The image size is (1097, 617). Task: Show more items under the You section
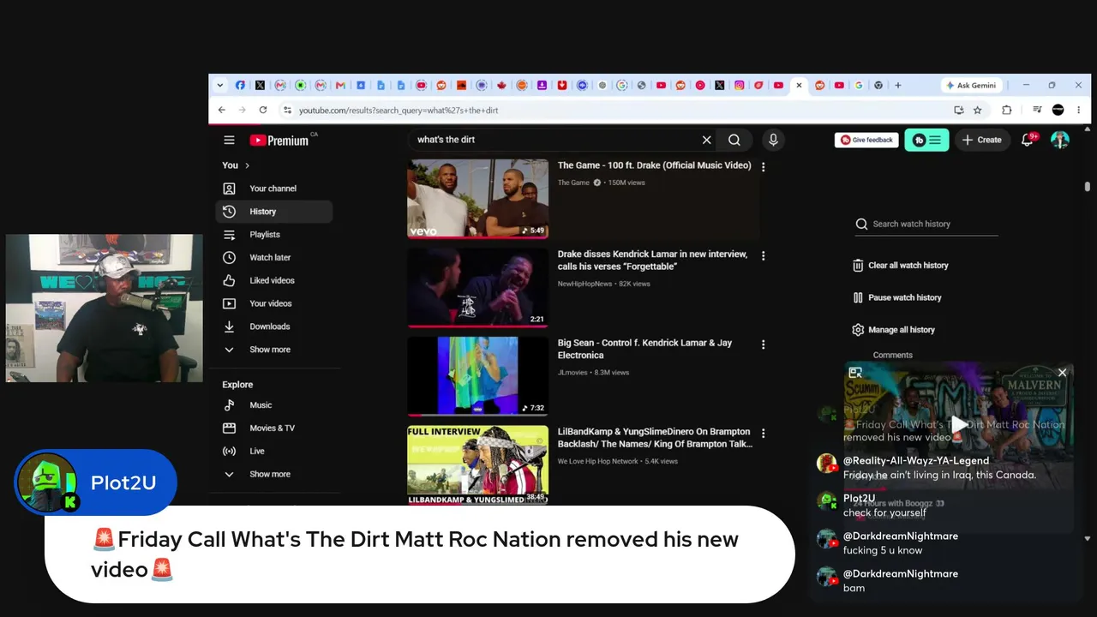pyautogui.click(x=270, y=350)
